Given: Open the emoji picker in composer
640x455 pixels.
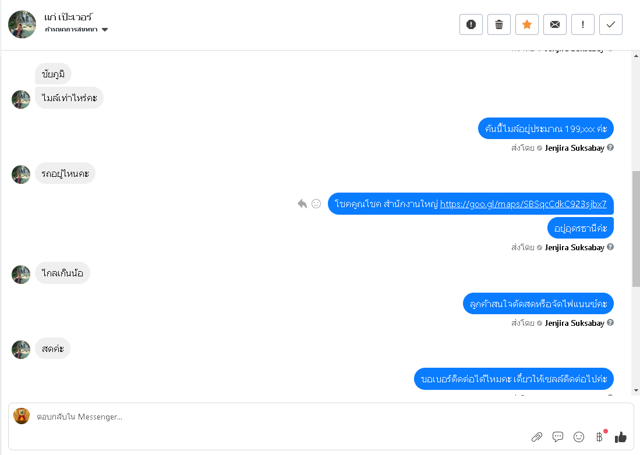Looking at the screenshot, I should 579,437.
